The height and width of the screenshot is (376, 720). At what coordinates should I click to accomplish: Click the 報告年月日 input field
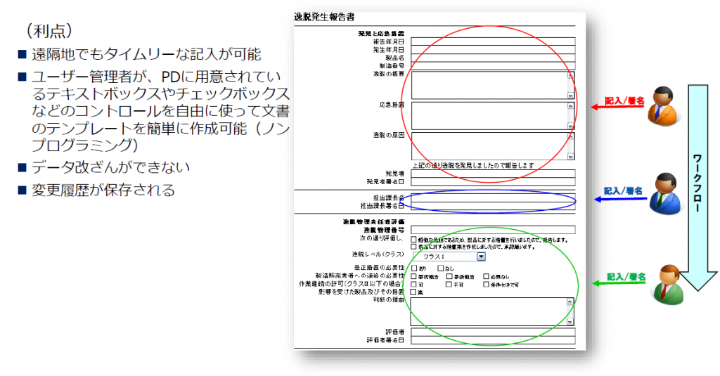pyautogui.click(x=493, y=41)
